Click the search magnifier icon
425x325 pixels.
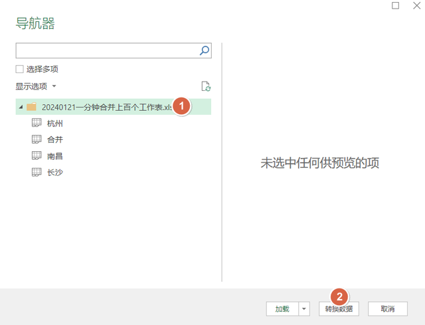coord(205,50)
